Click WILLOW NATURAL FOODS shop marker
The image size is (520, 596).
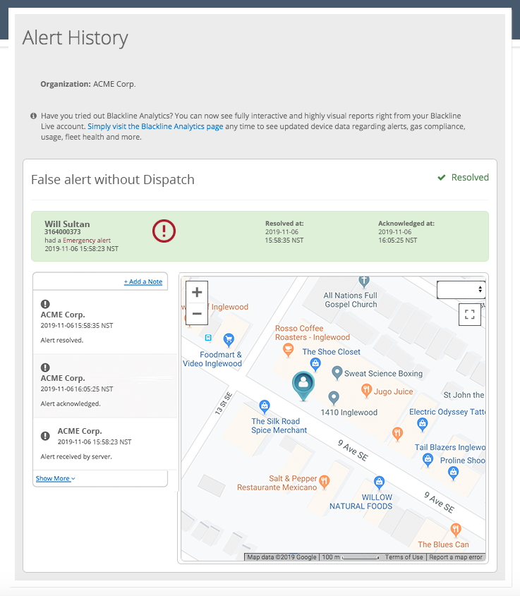379,482
